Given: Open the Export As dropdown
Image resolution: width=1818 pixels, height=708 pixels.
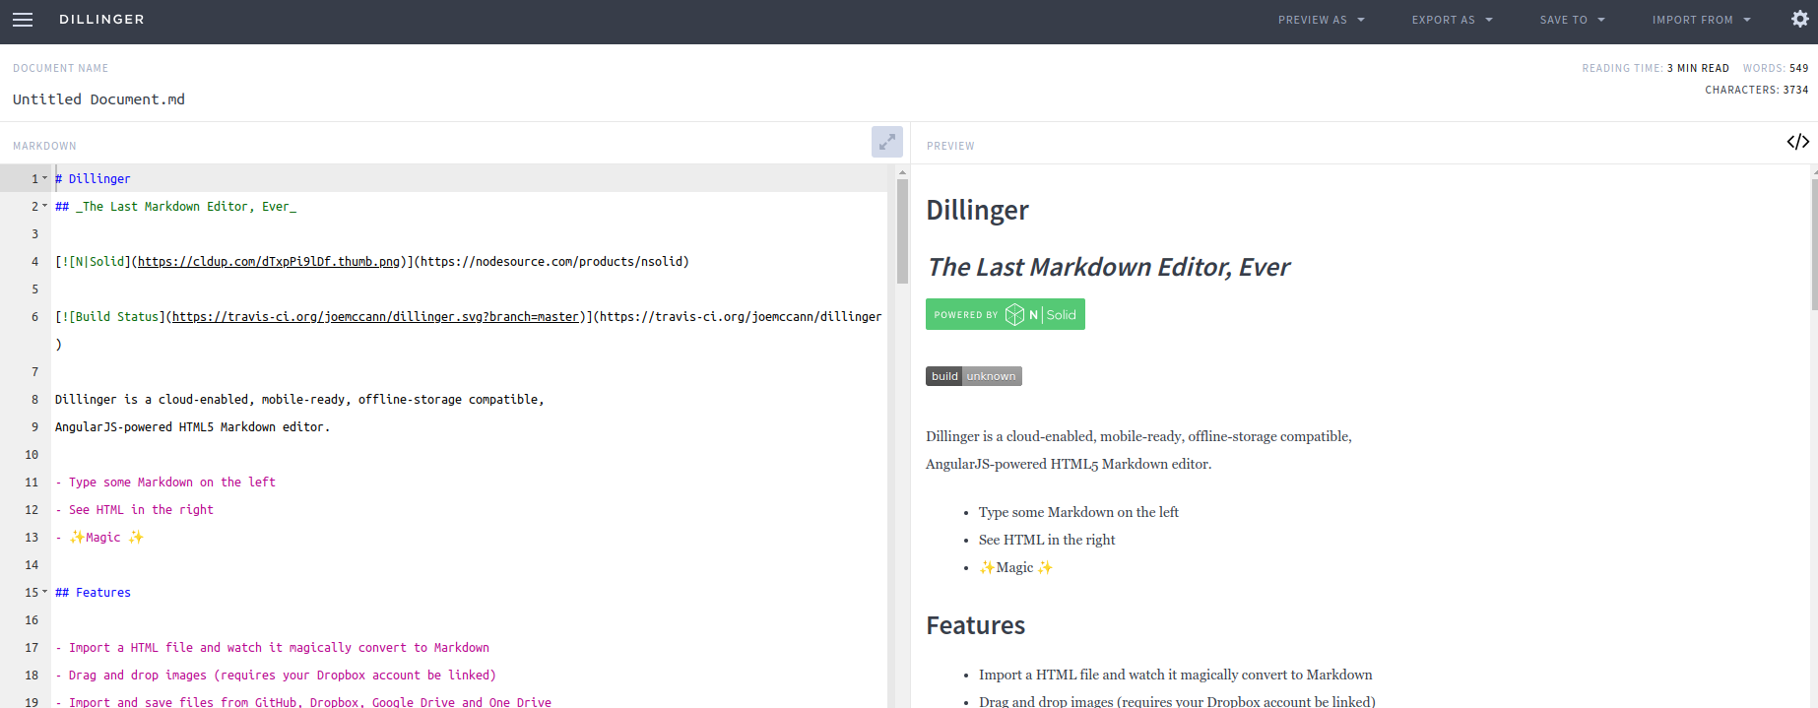Looking at the screenshot, I should [x=1452, y=20].
